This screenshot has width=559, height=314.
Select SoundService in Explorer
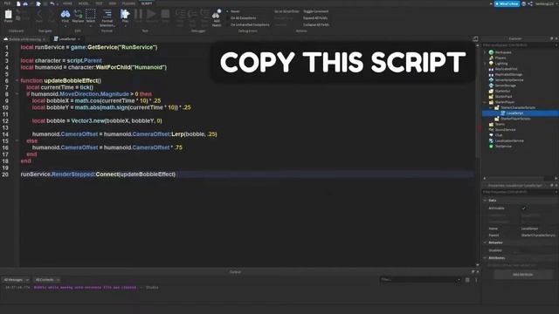tap(505, 130)
